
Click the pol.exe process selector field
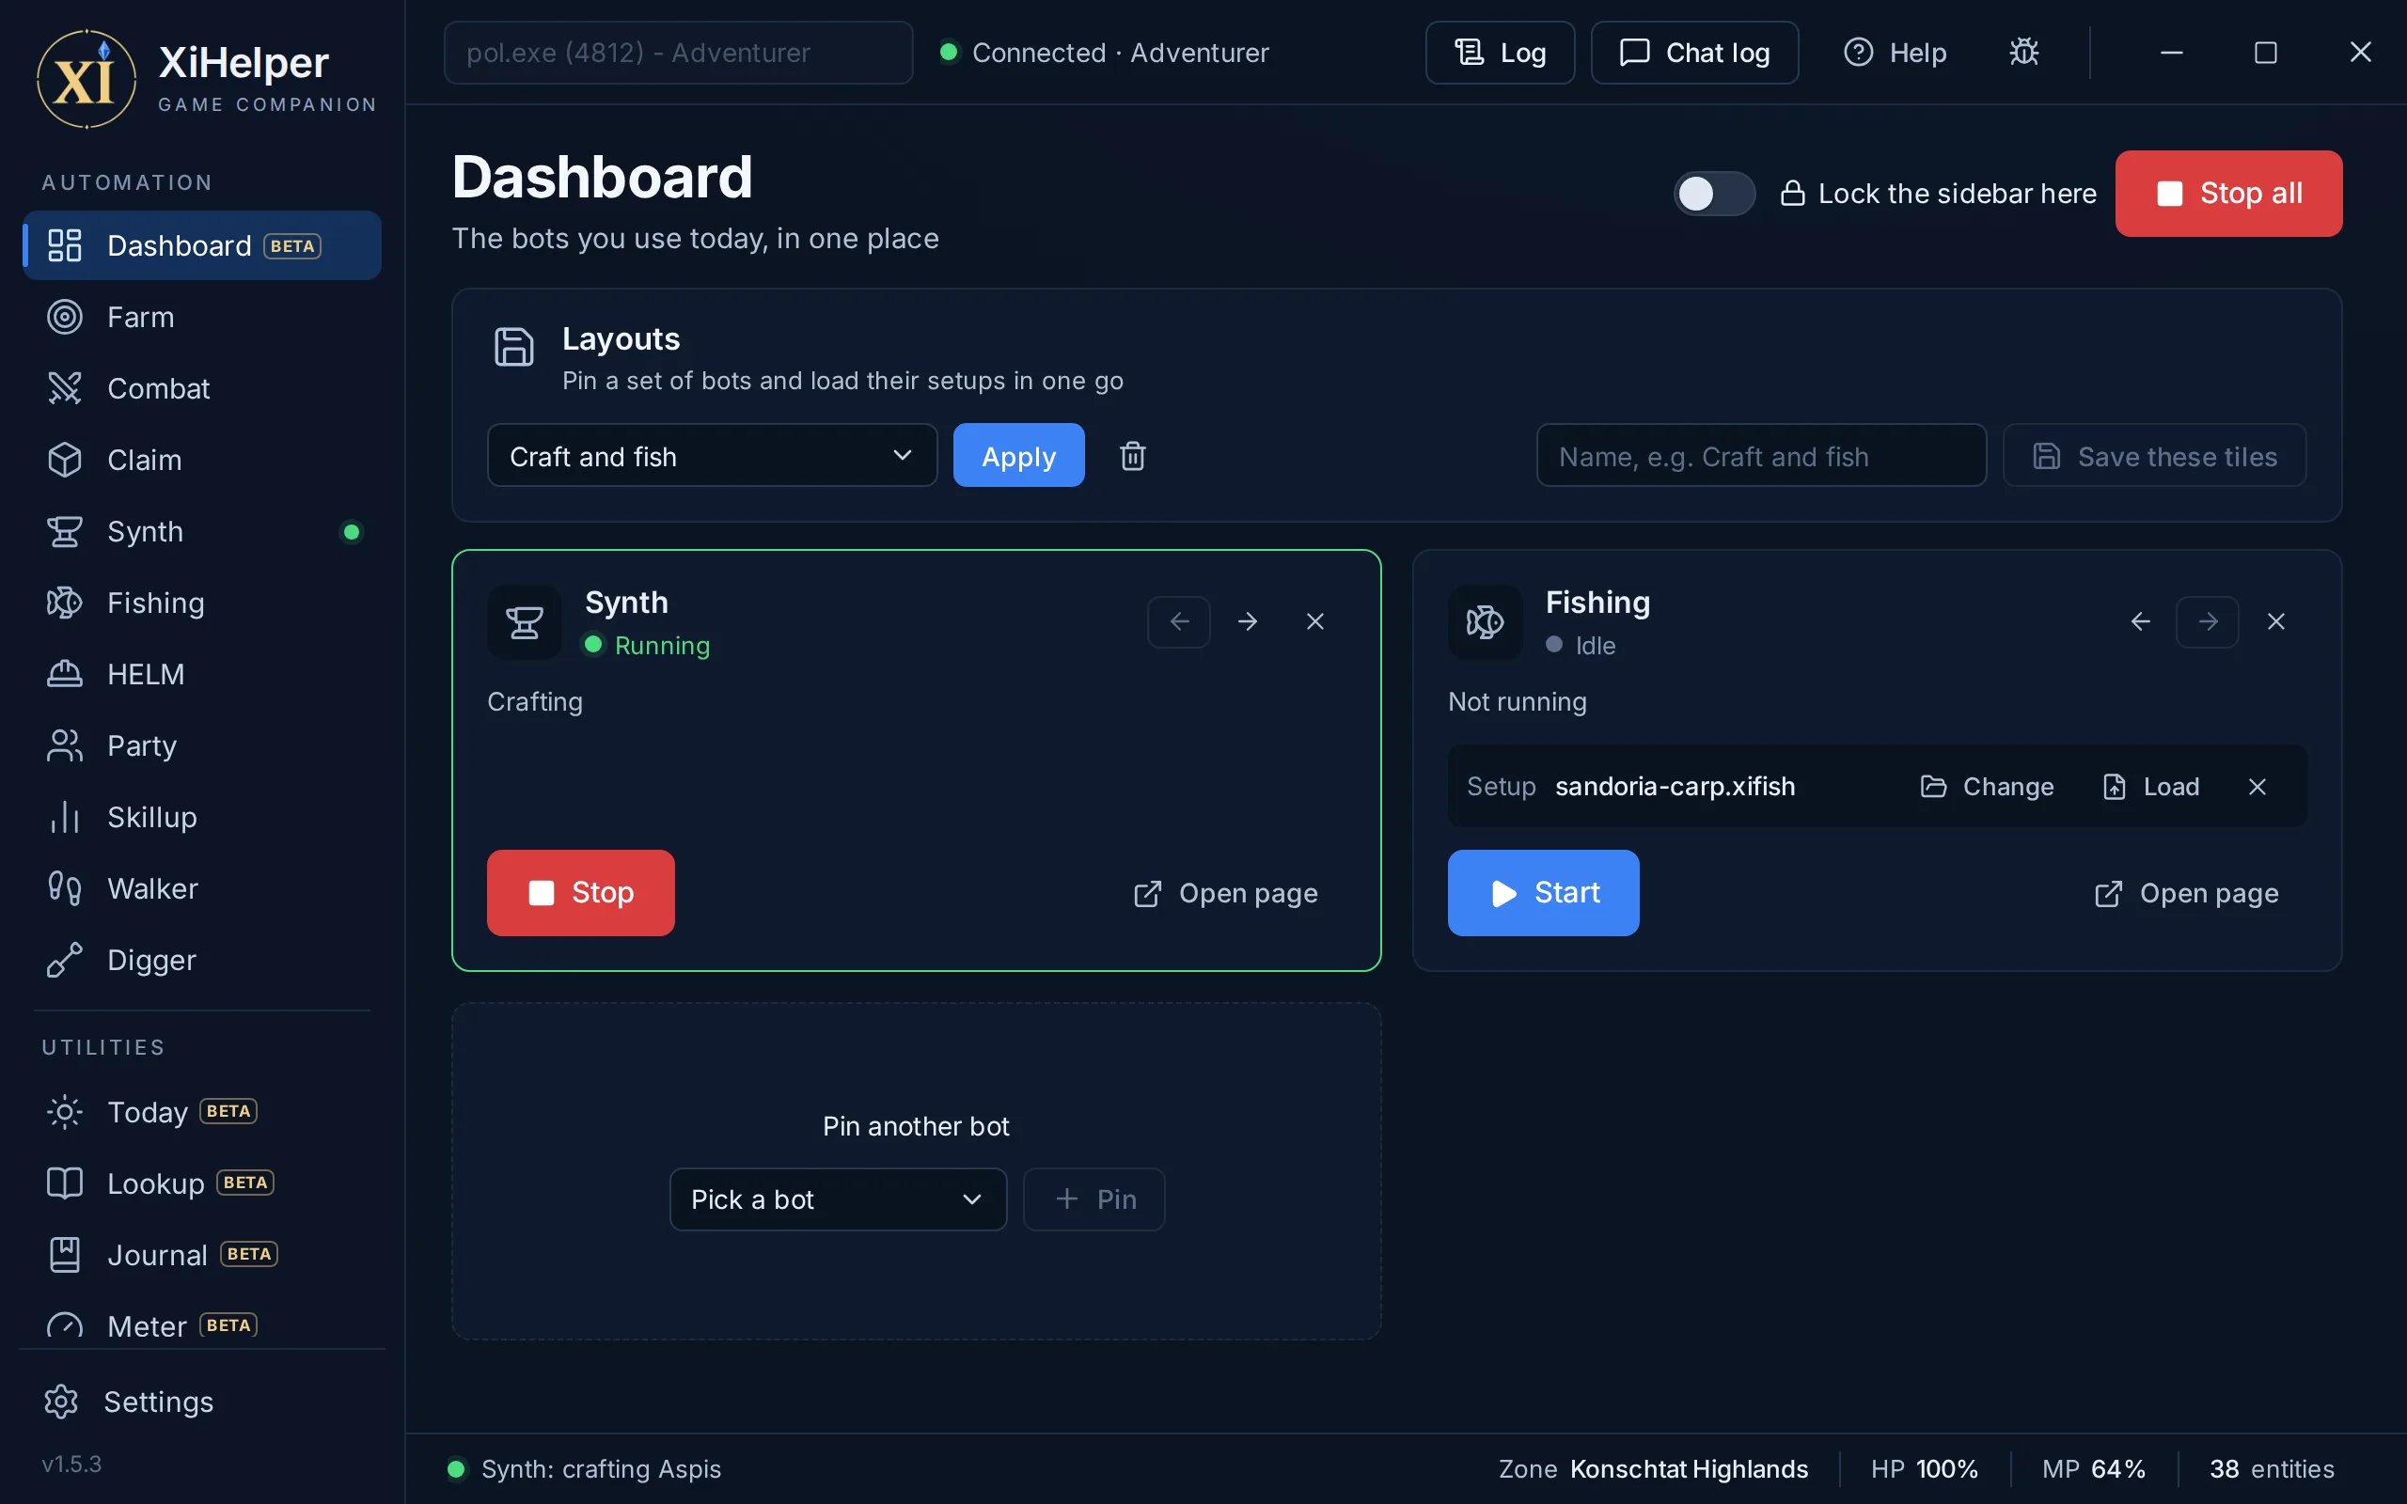click(x=678, y=53)
